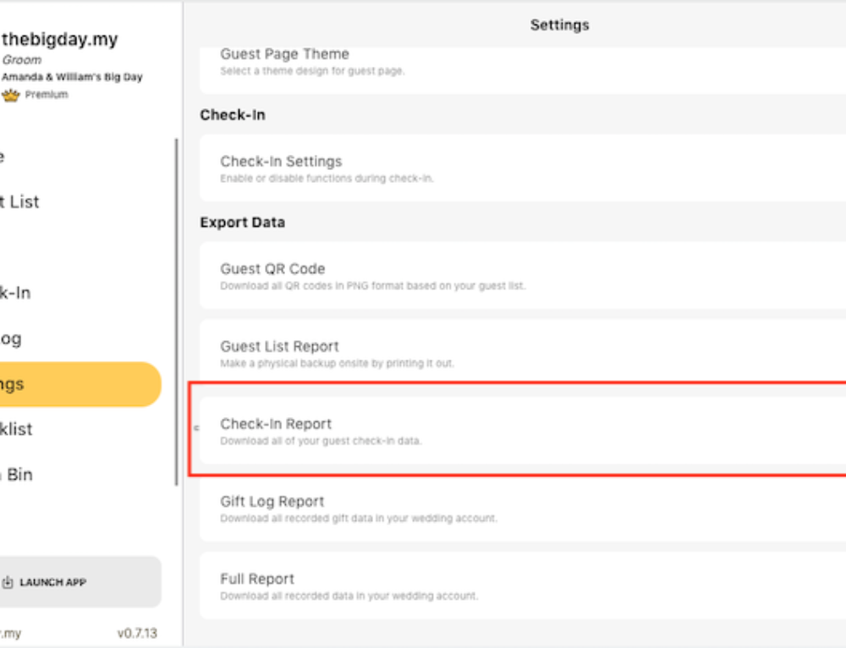The height and width of the screenshot is (648, 846).
Task: Open Gift Log from sidebar
Action: 12,339
